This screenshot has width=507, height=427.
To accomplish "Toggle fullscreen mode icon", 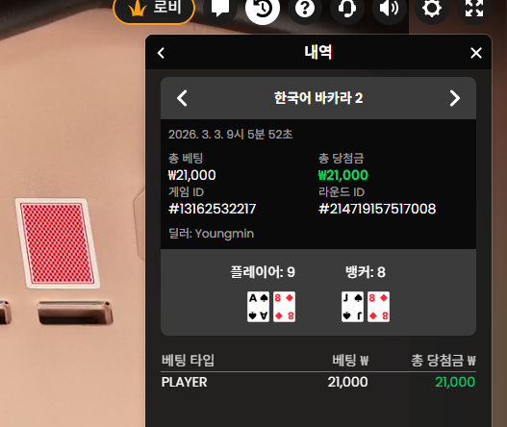I will click(474, 8).
